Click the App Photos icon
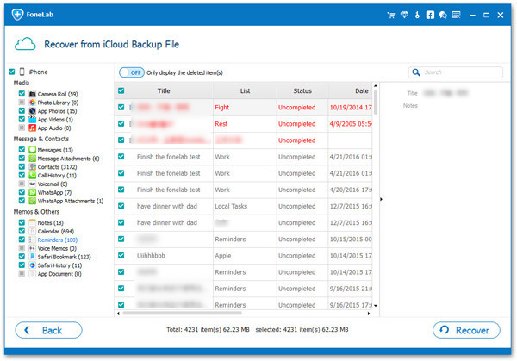The width and height of the screenshot is (517, 361). tap(33, 111)
